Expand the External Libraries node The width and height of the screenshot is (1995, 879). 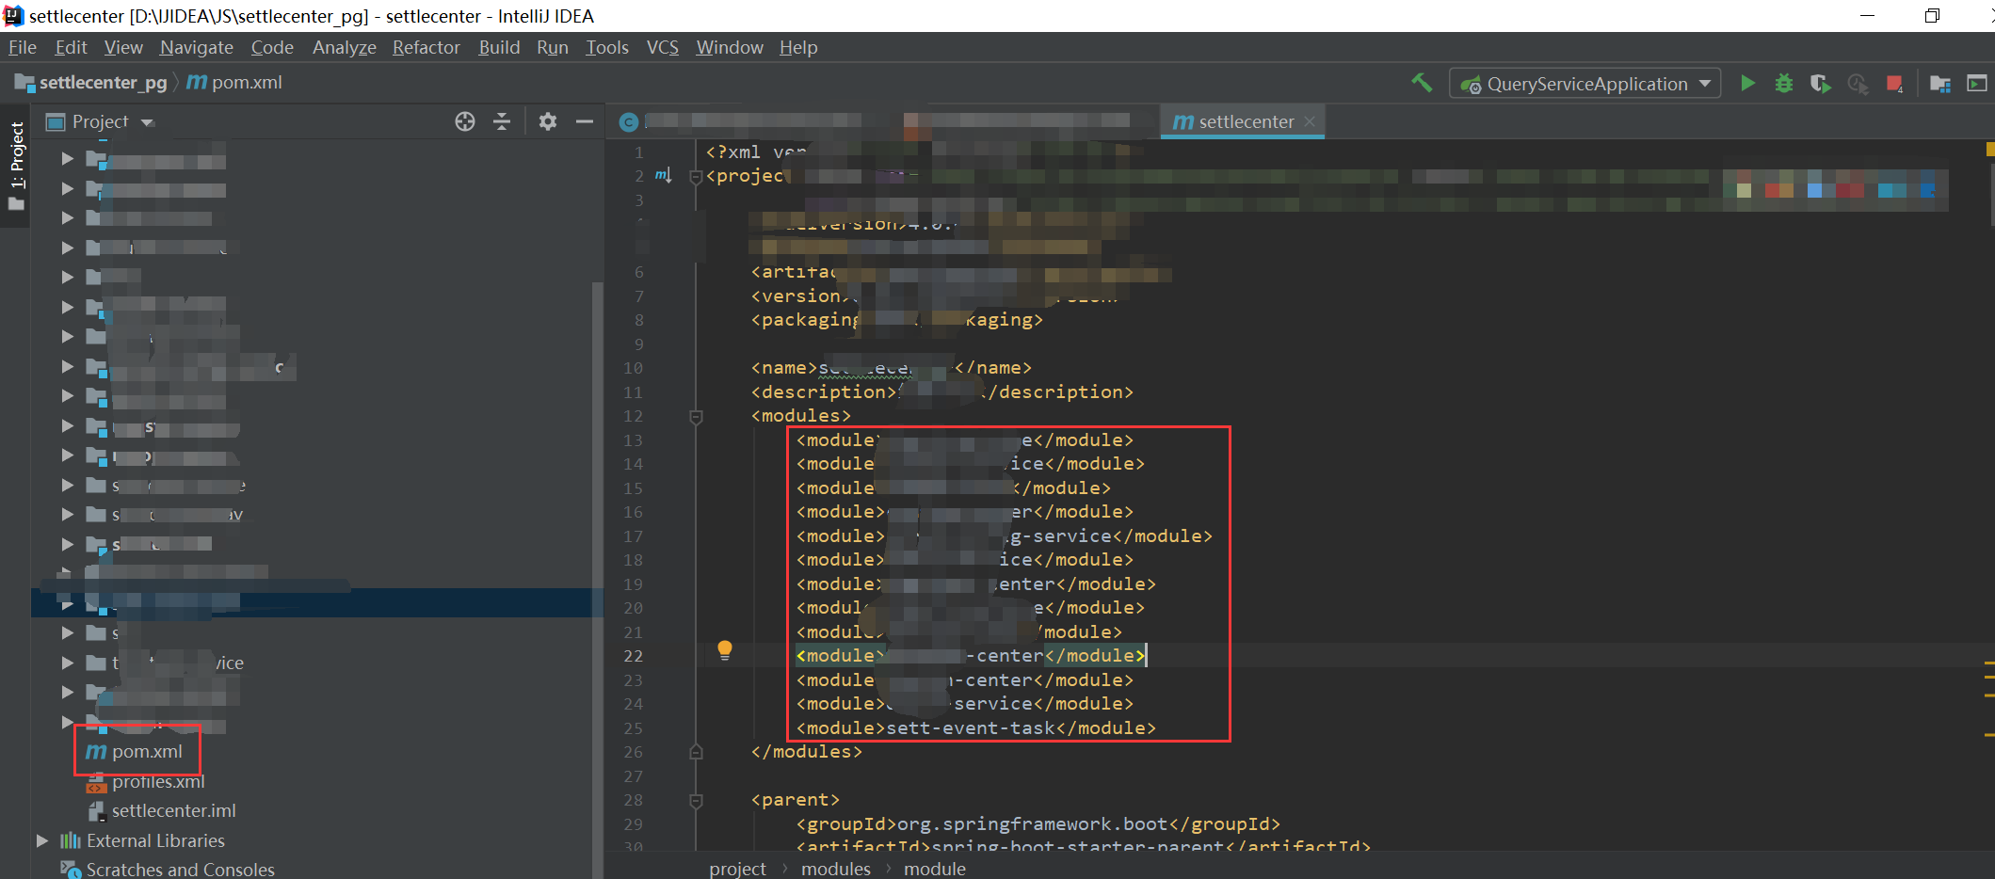tap(41, 840)
